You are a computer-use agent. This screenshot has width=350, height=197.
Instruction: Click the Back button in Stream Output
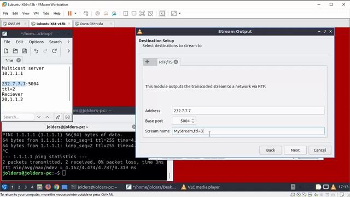pyautogui.click(x=271, y=150)
